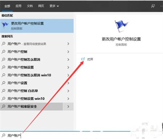Expand chevron for 用户账户控制设置 row
The height and width of the screenshot is (139, 163).
click(x=68, y=68)
